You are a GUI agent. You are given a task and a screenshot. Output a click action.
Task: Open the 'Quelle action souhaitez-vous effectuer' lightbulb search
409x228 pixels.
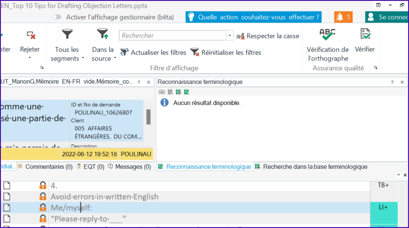click(x=253, y=17)
